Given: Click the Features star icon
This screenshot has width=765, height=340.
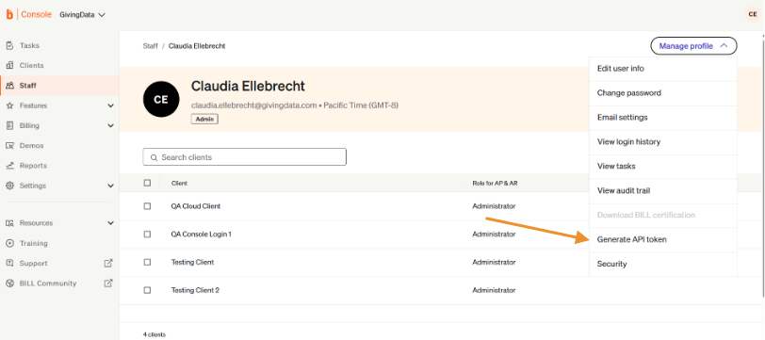Looking at the screenshot, I should tap(9, 105).
